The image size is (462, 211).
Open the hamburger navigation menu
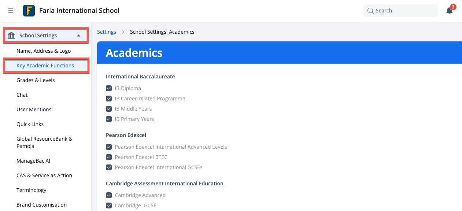point(11,11)
